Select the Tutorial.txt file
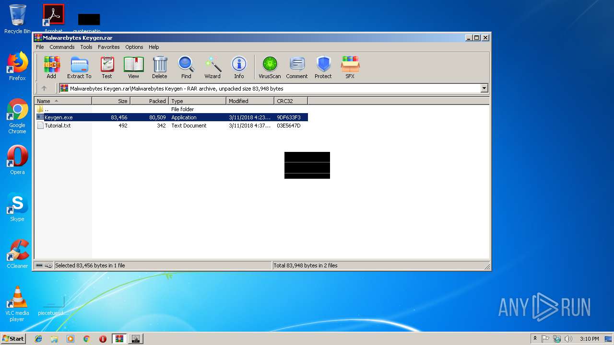Image resolution: width=614 pixels, height=345 pixels. [171, 126]
